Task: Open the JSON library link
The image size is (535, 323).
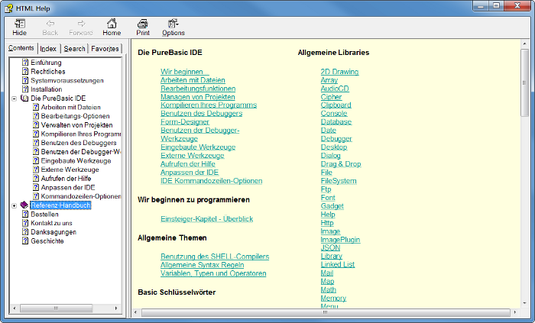Action: tap(330, 247)
